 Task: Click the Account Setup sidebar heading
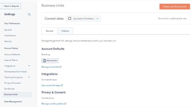coord(11,48)
